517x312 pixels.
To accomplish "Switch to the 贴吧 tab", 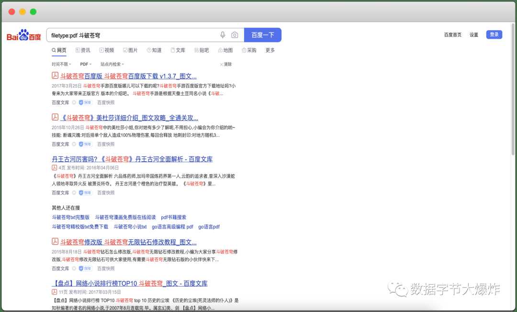I will point(202,50).
